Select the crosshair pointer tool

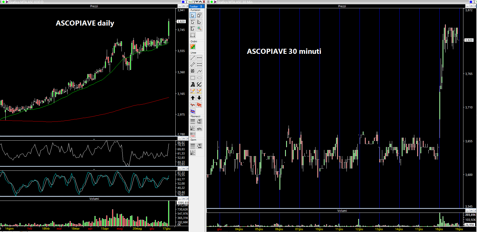[x=193, y=29]
